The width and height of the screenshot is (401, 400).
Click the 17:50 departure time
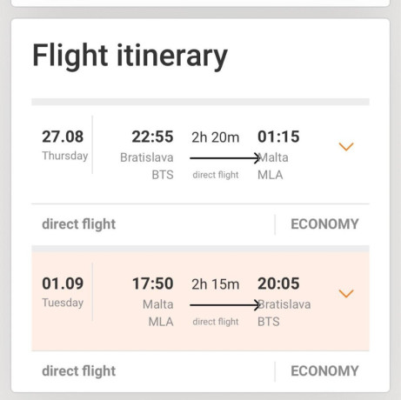(152, 283)
